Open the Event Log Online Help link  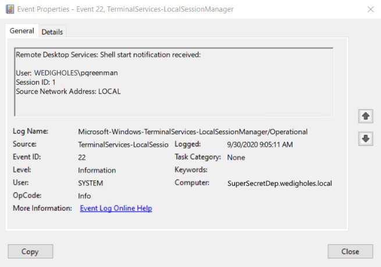click(116, 208)
